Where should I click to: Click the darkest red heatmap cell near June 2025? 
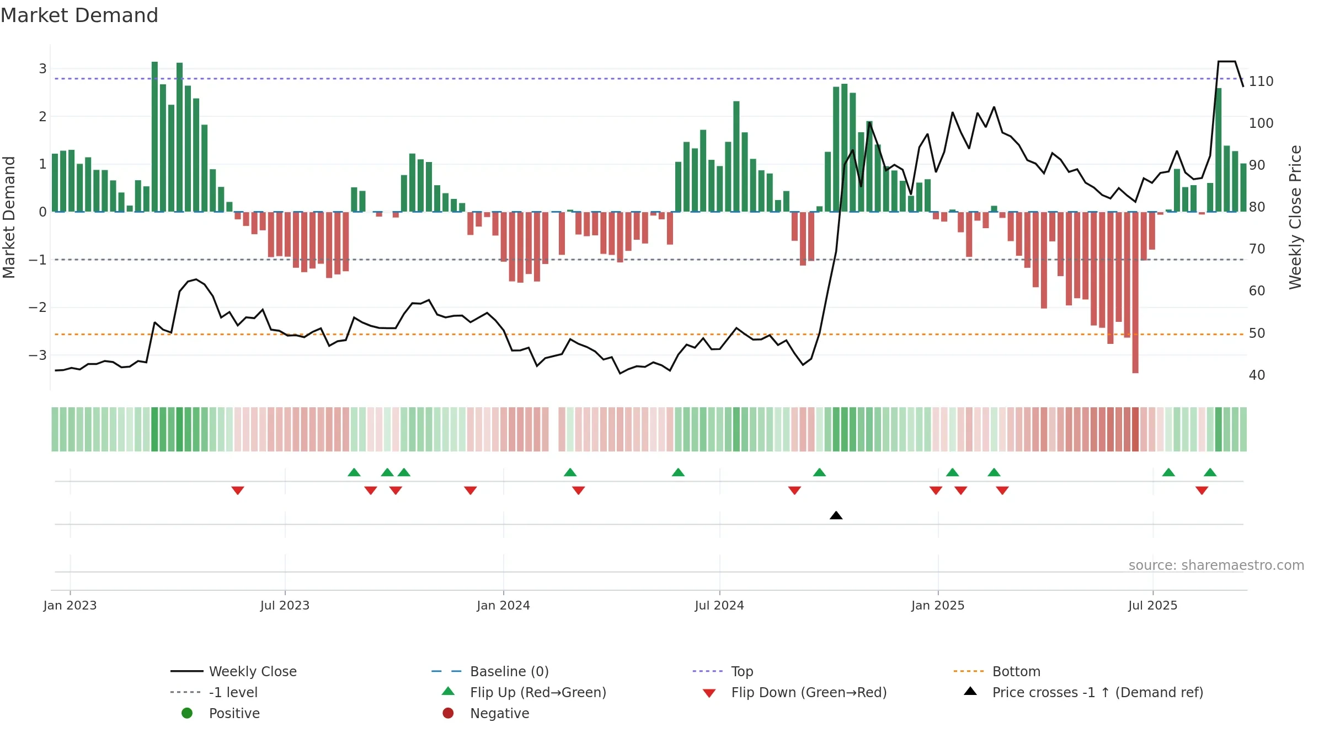click(1135, 429)
